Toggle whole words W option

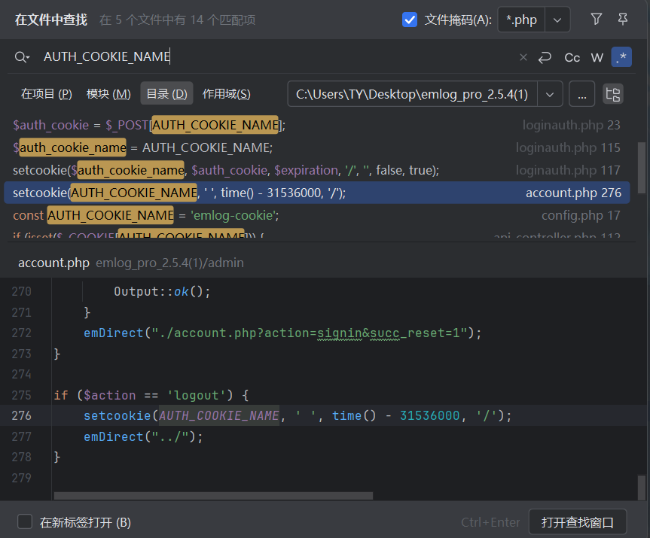tap(597, 58)
